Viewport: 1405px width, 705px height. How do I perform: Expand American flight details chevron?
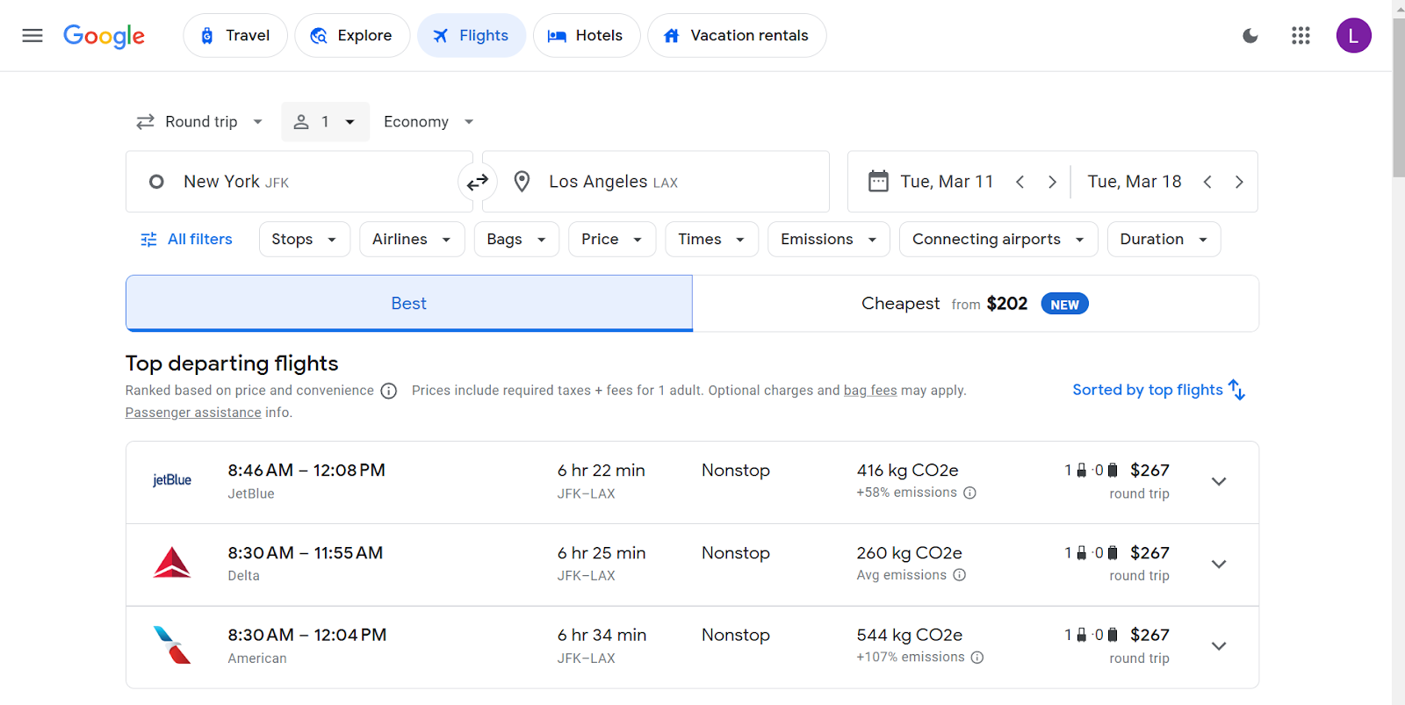1219,646
